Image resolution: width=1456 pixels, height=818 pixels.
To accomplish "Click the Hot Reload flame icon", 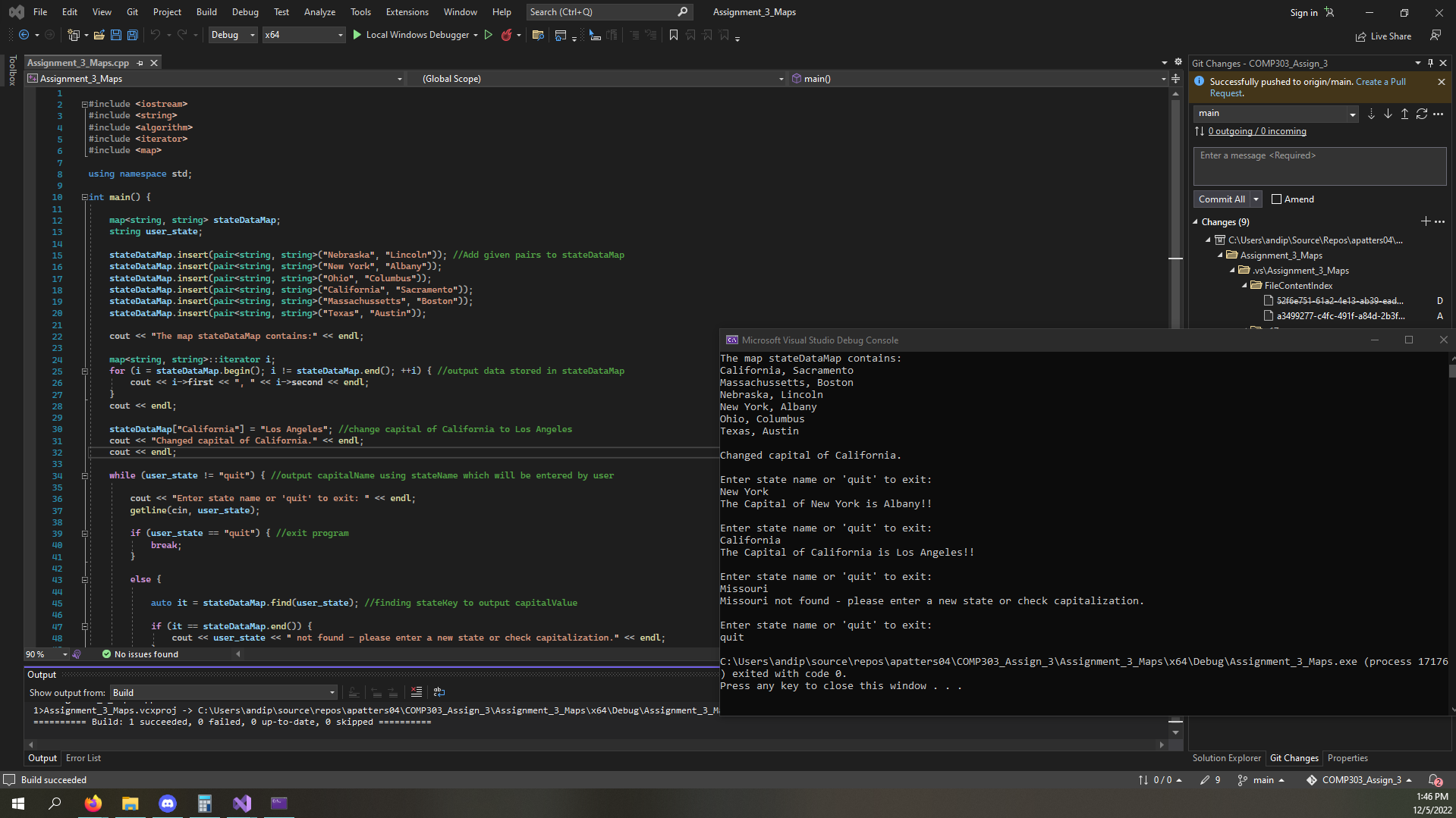I will pyautogui.click(x=506, y=35).
